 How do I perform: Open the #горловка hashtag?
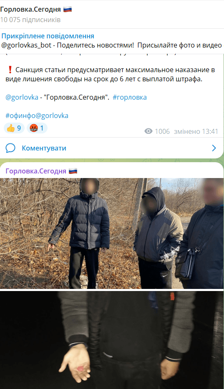tap(130, 97)
